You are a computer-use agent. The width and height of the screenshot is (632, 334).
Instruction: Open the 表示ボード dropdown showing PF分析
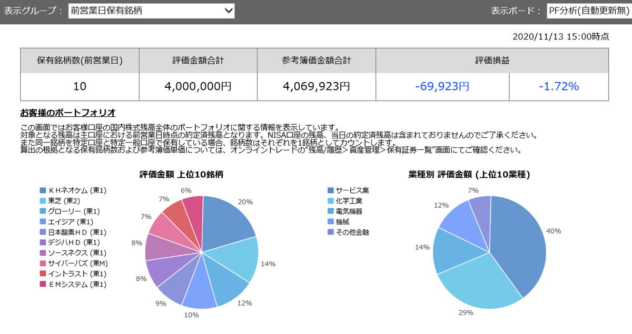(589, 11)
